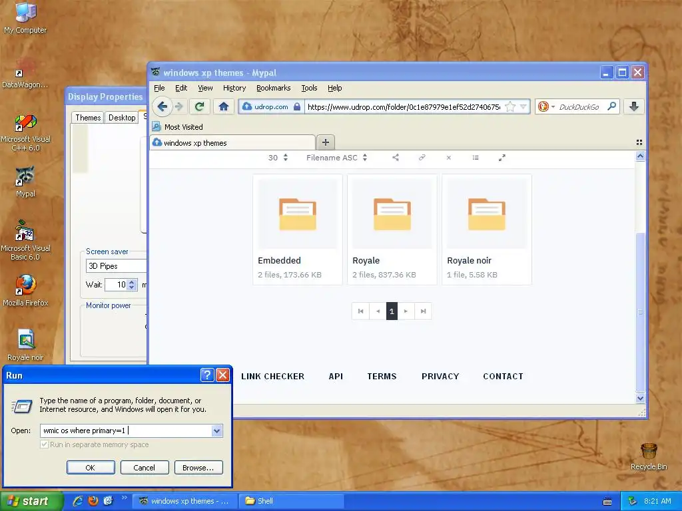The width and height of the screenshot is (682, 511).
Task: Open the History menu
Action: pos(234,88)
